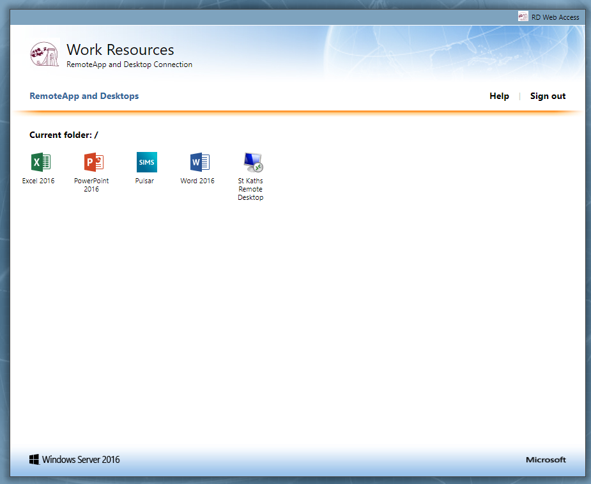This screenshot has width=591, height=484.
Task: Click the Windows Server 2016 footer text
Action: [81, 460]
